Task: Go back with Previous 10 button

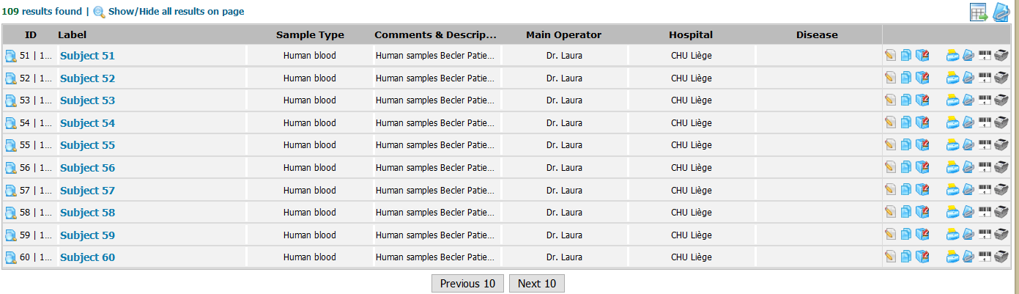Action: pyautogui.click(x=467, y=284)
